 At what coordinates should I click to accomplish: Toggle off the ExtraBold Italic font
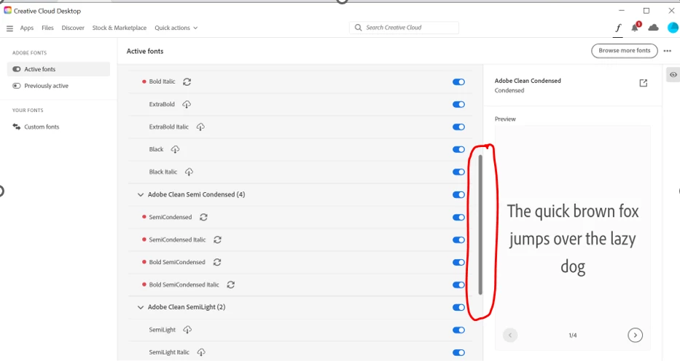458,127
